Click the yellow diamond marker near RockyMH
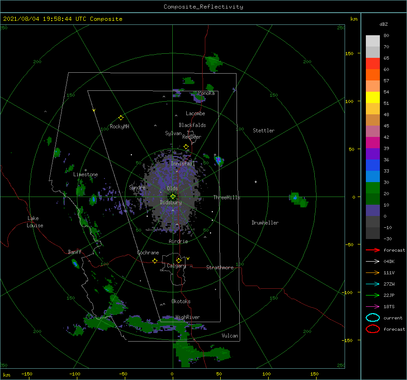Viewport: 407px width, 380px height. pyautogui.click(x=121, y=118)
